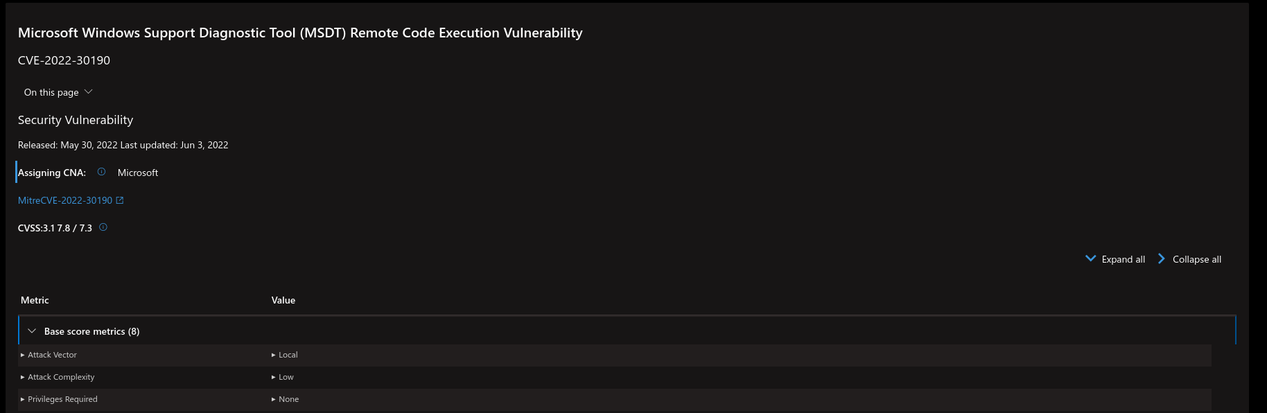The width and height of the screenshot is (1267, 413).
Task: Click the chevron beside On this page
Action: pos(88,91)
